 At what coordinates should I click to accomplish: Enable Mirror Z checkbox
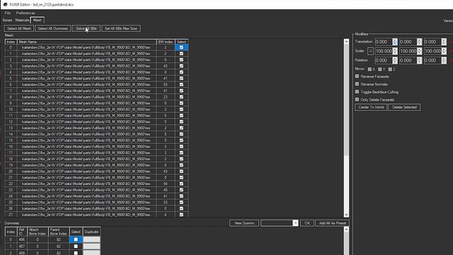(390, 69)
